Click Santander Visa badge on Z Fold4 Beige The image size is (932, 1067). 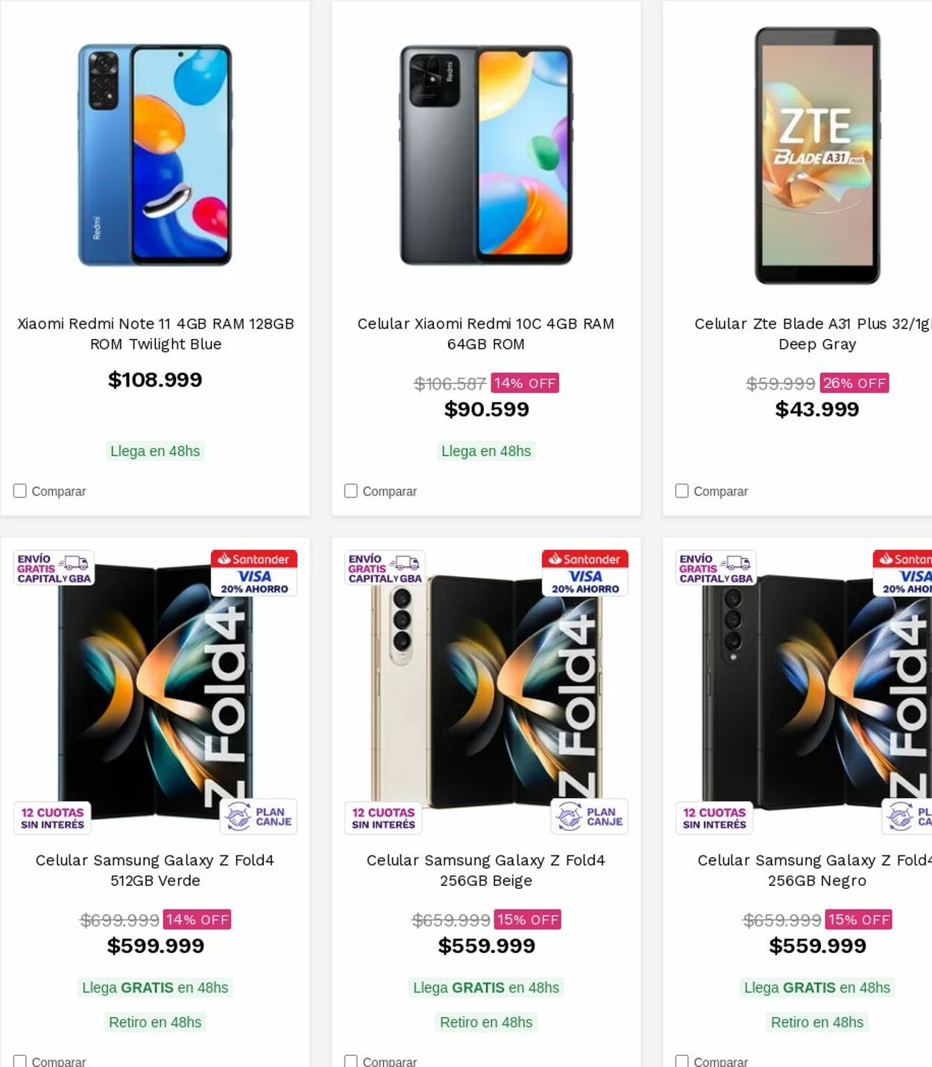pyautogui.click(x=585, y=573)
